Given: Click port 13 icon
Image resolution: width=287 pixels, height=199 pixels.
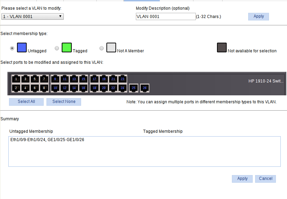Looking at the screenshot, I should coord(74,79).
